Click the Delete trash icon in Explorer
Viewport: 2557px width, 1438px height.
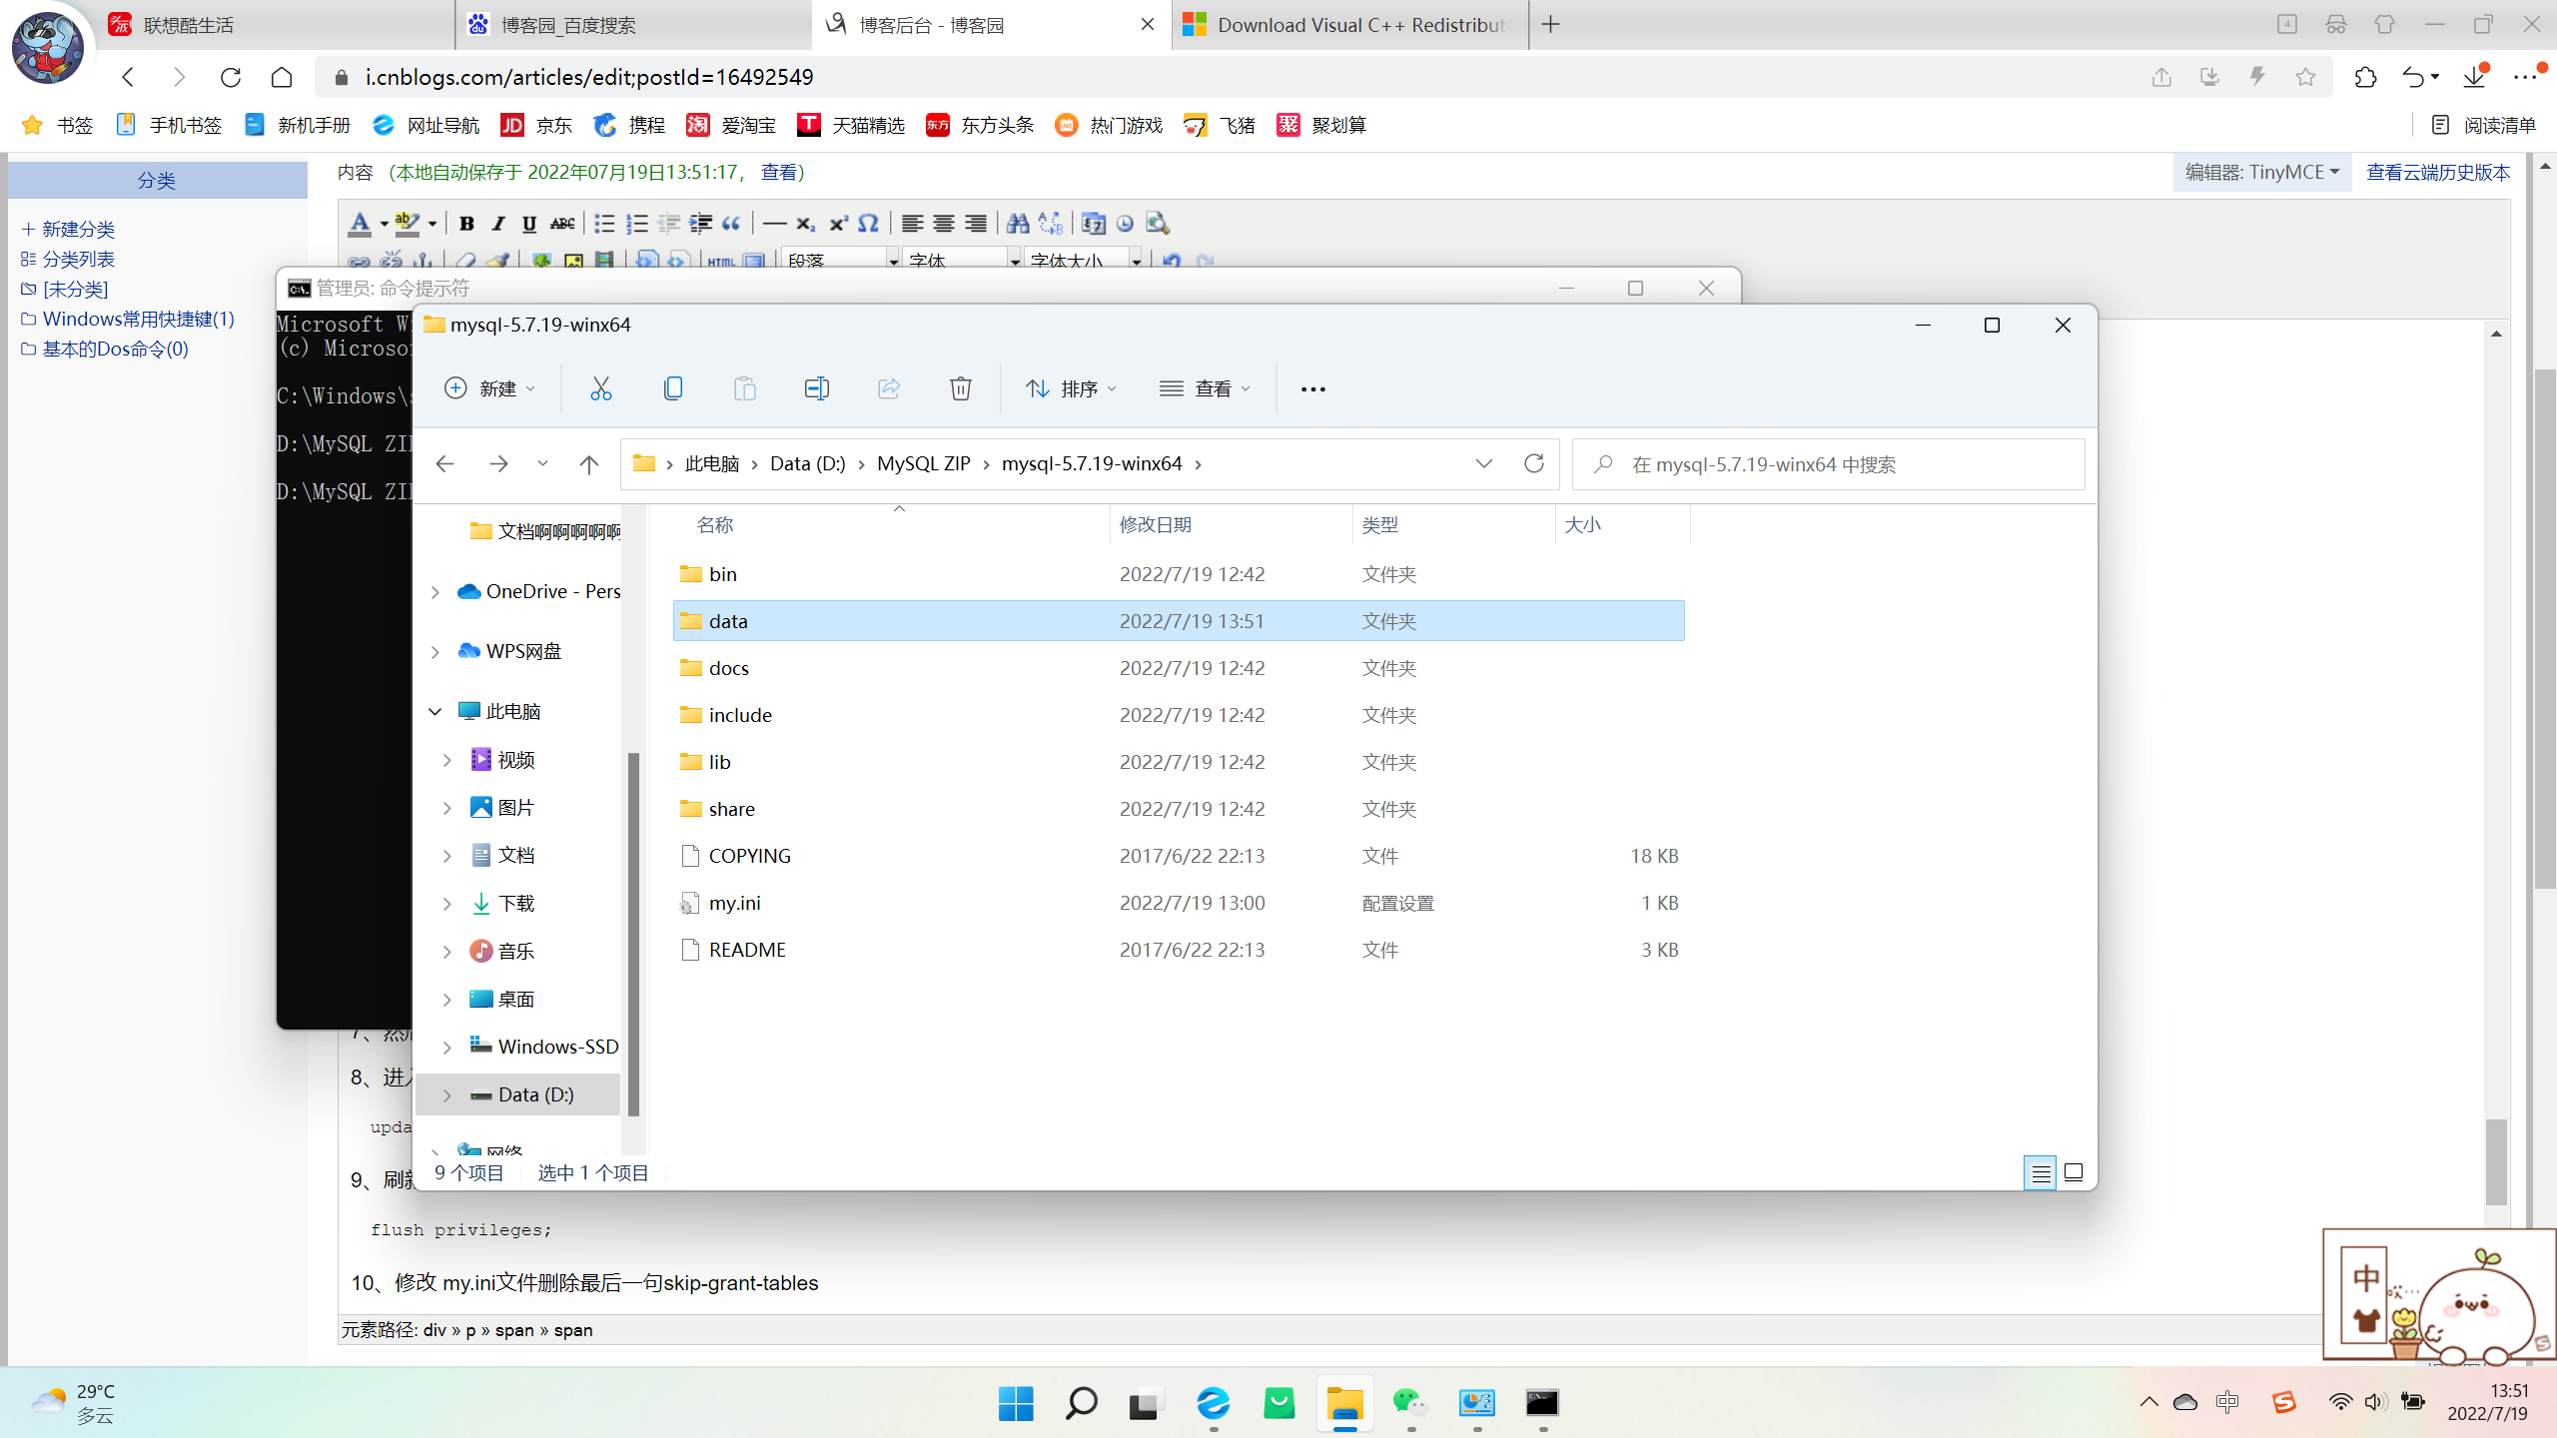pyautogui.click(x=960, y=388)
